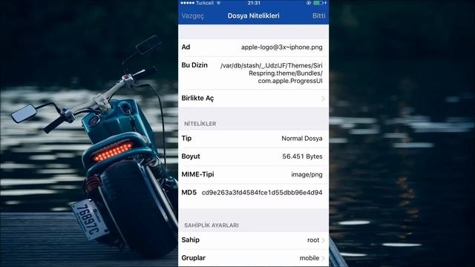Viewport: 475px width, 267px height.
Task: Open the Birlikte Aç row
Action: click(x=254, y=99)
